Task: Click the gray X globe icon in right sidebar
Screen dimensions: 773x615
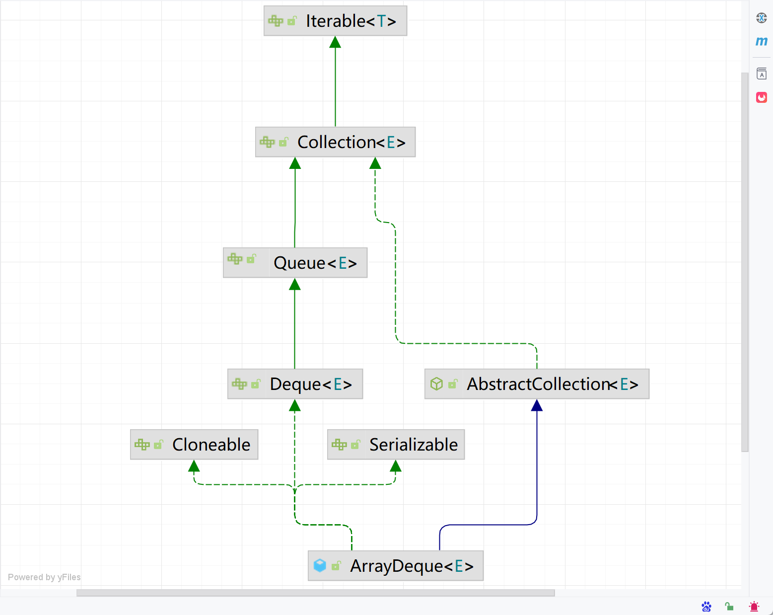Action: [761, 18]
